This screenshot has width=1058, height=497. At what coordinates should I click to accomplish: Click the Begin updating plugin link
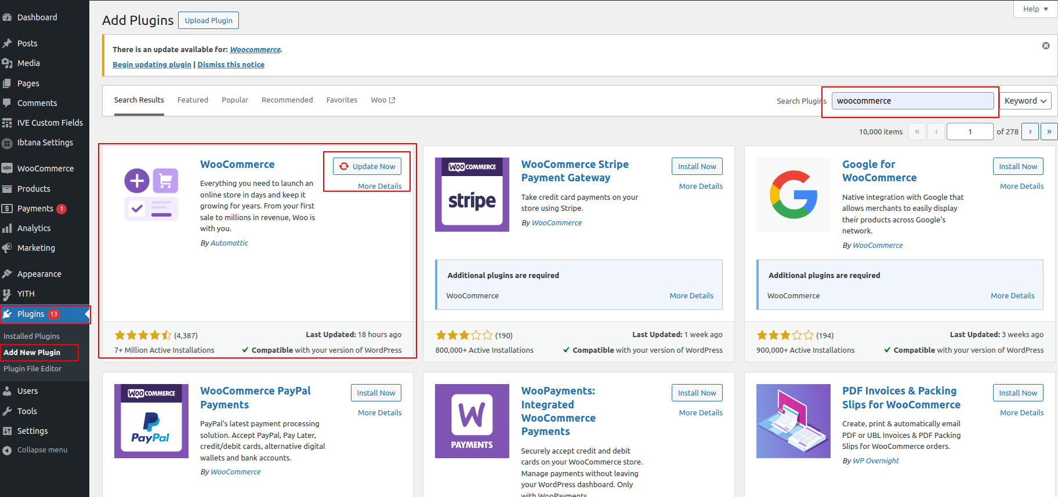151,65
